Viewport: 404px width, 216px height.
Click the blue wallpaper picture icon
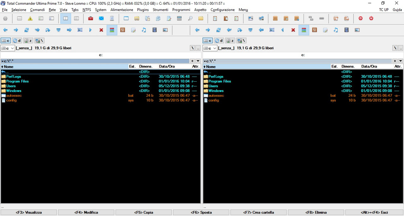point(101,19)
